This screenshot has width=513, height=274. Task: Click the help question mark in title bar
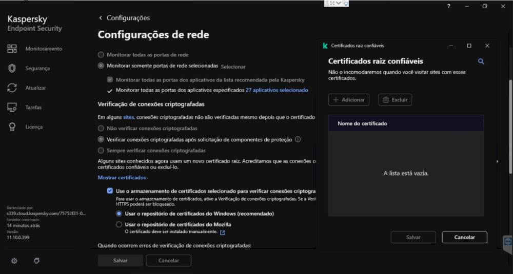[x=448, y=6]
